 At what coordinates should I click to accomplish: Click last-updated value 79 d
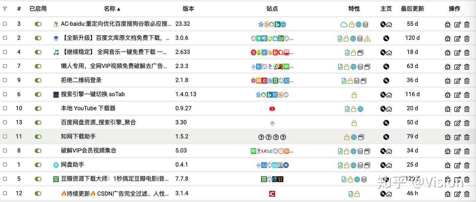(413, 137)
